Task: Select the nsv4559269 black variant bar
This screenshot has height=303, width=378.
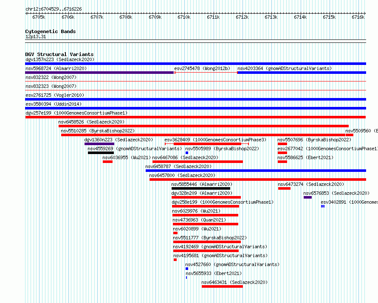Action: pos(101,153)
